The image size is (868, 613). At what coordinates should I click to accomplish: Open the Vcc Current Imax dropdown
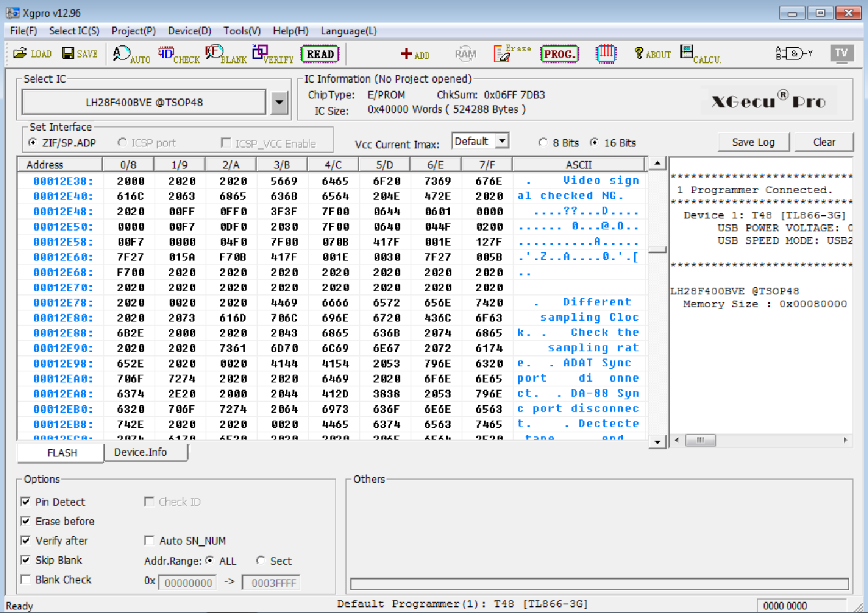502,141
